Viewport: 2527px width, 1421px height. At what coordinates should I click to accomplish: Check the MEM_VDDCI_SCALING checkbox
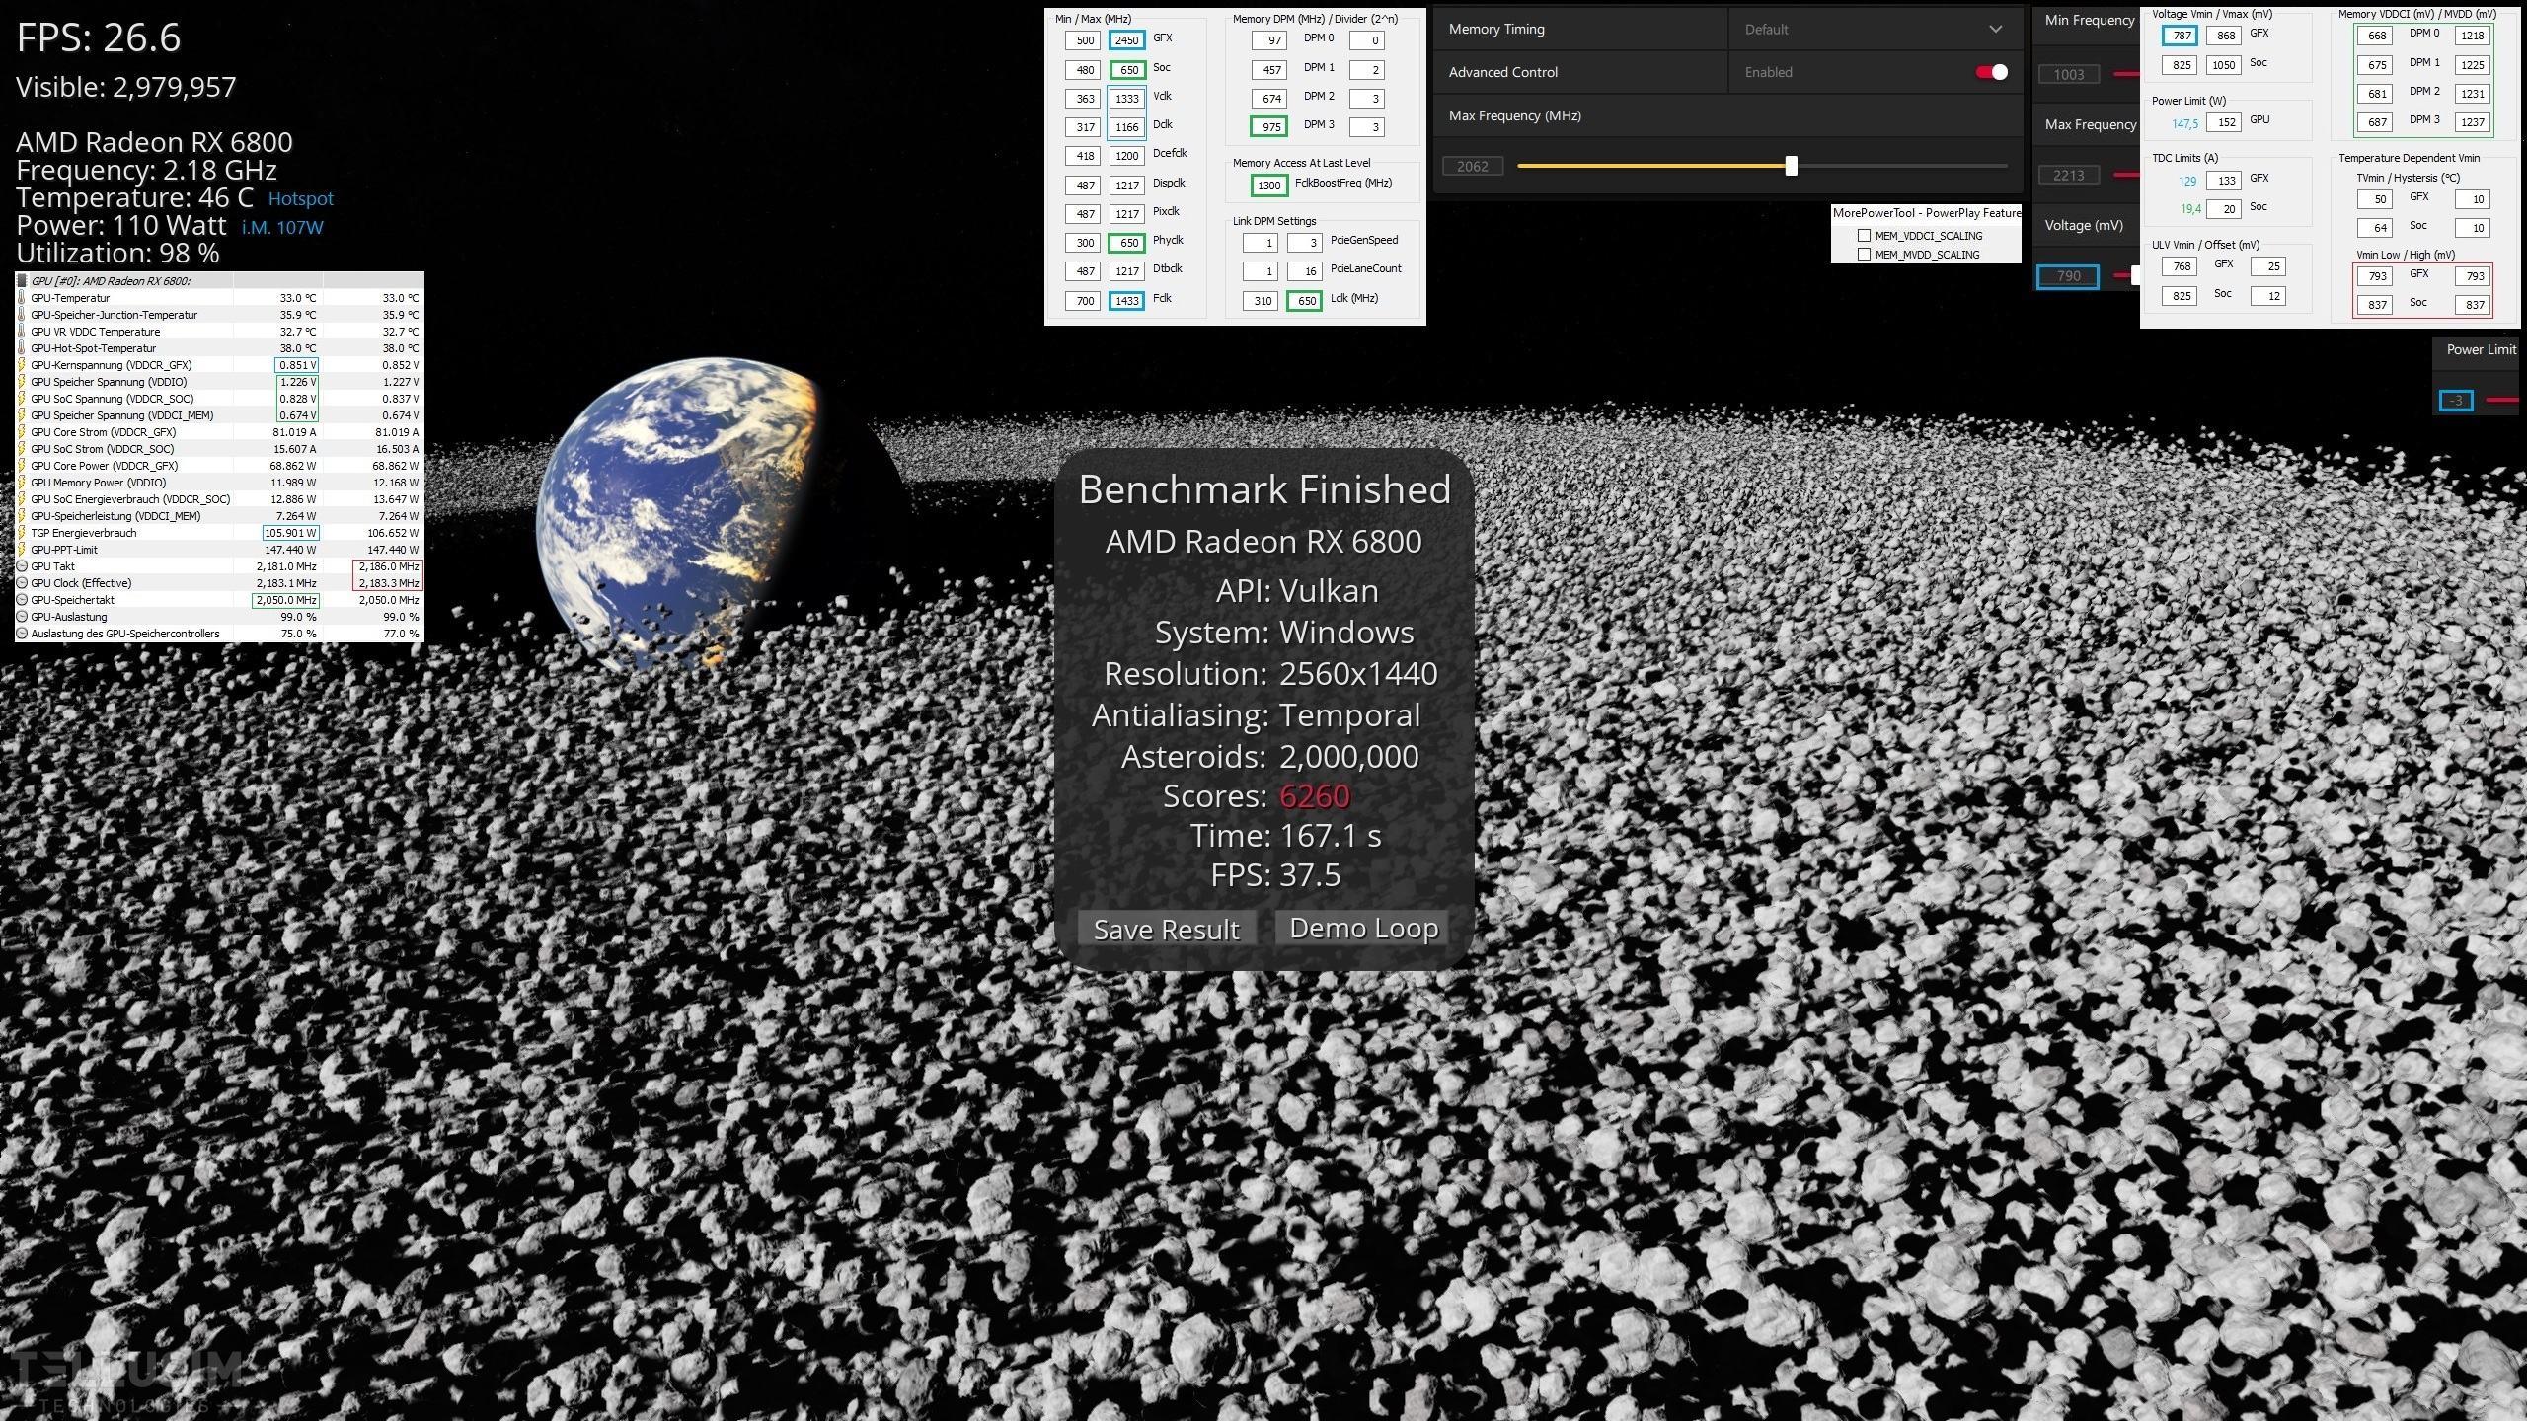tap(1864, 236)
